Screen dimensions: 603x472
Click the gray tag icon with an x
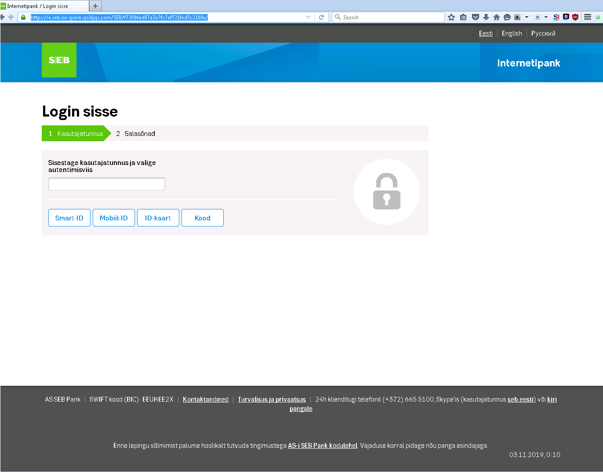pos(537,17)
